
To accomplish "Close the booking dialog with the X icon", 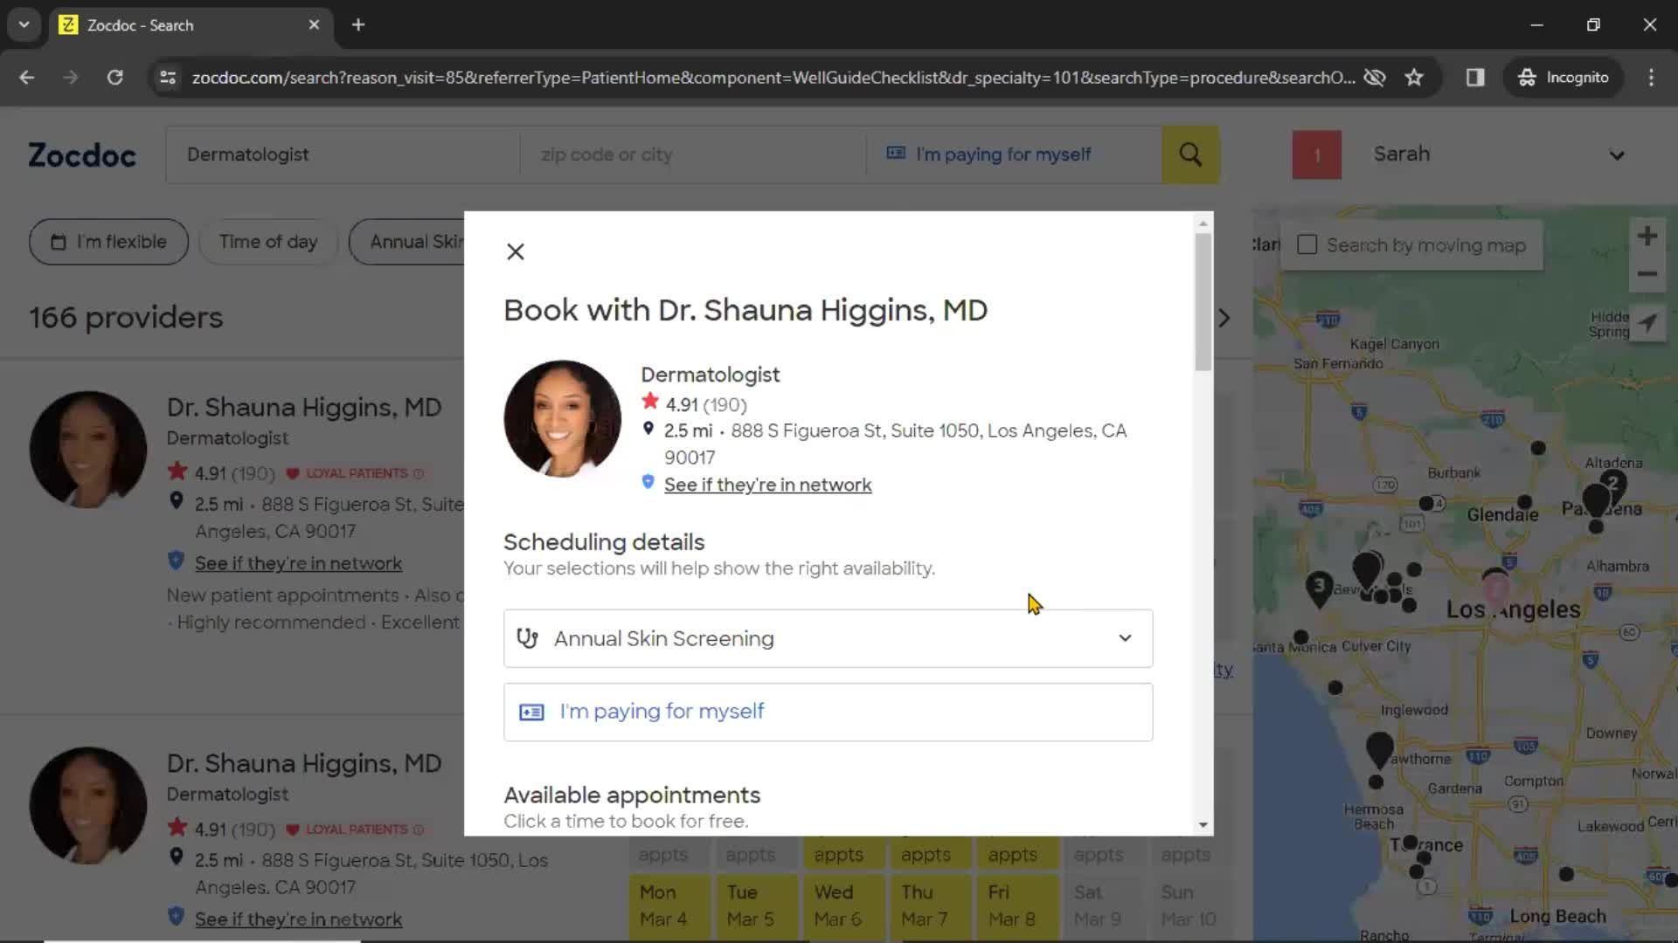I will pos(516,252).
